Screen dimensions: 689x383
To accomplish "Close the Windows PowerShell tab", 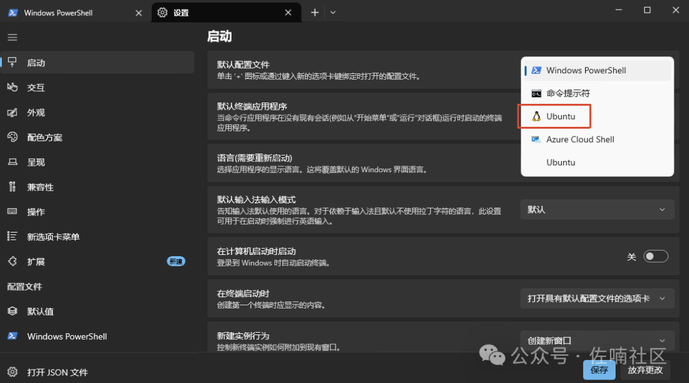I will click(x=139, y=13).
